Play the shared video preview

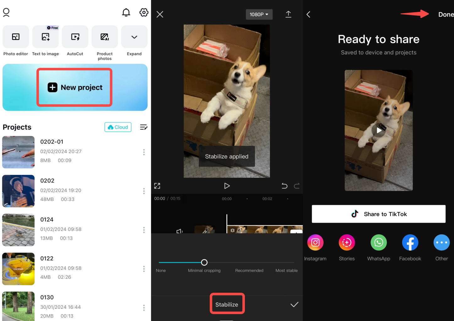pos(378,130)
